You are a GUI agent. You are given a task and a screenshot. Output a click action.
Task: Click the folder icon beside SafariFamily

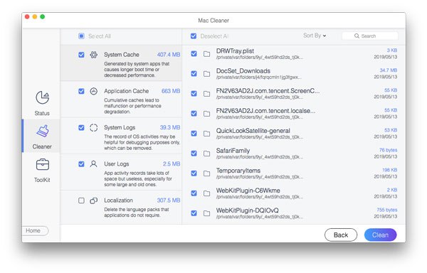click(x=207, y=154)
